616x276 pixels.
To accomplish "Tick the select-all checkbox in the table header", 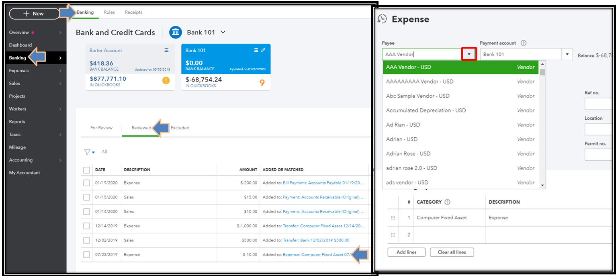I will point(87,170).
